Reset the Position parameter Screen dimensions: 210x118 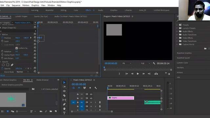point(35,37)
